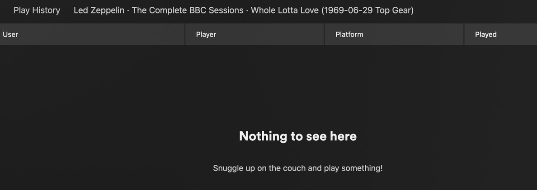Click the Play History page title
Screen dimensions: 537x190
click(x=37, y=10)
